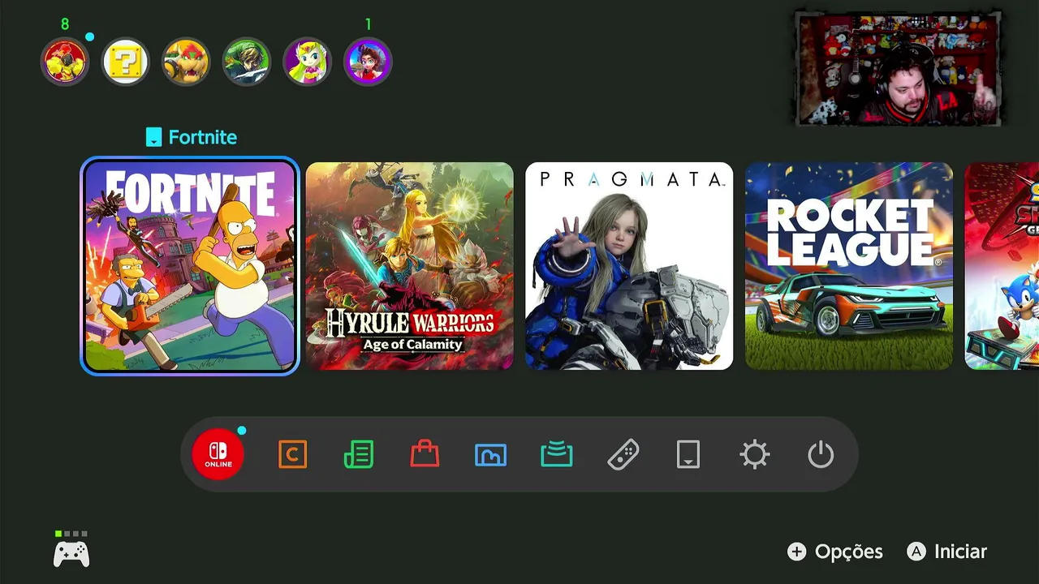Screen dimensions: 1039x584
Task: Select the Toon Zelda user avatar
Action: 307,62
